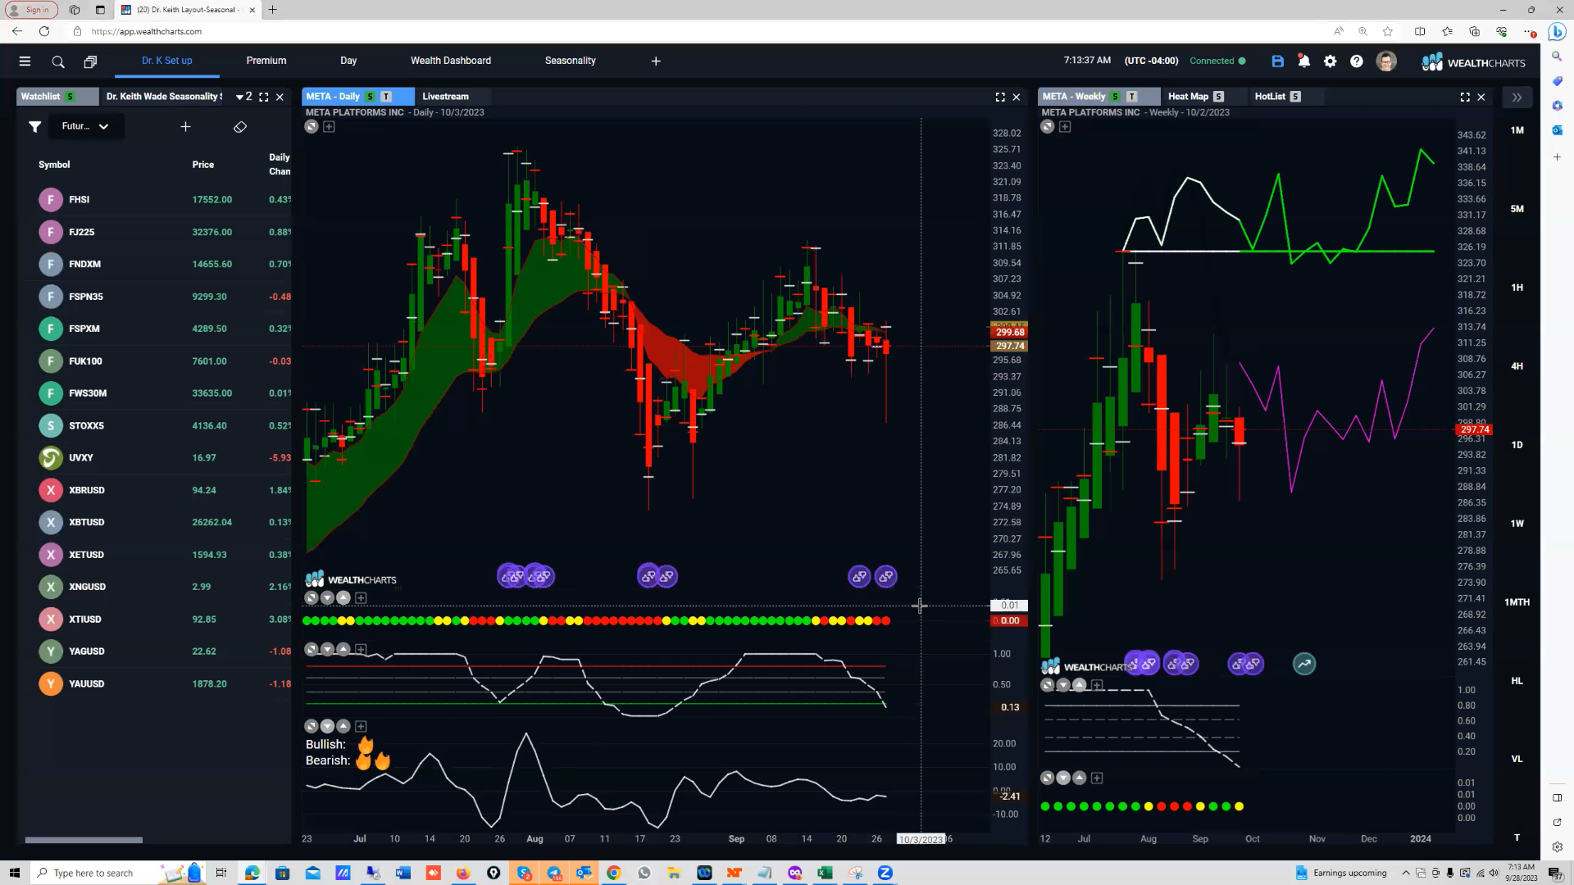Open Excel from the Windows taskbar
The width and height of the screenshot is (1574, 885).
click(825, 873)
